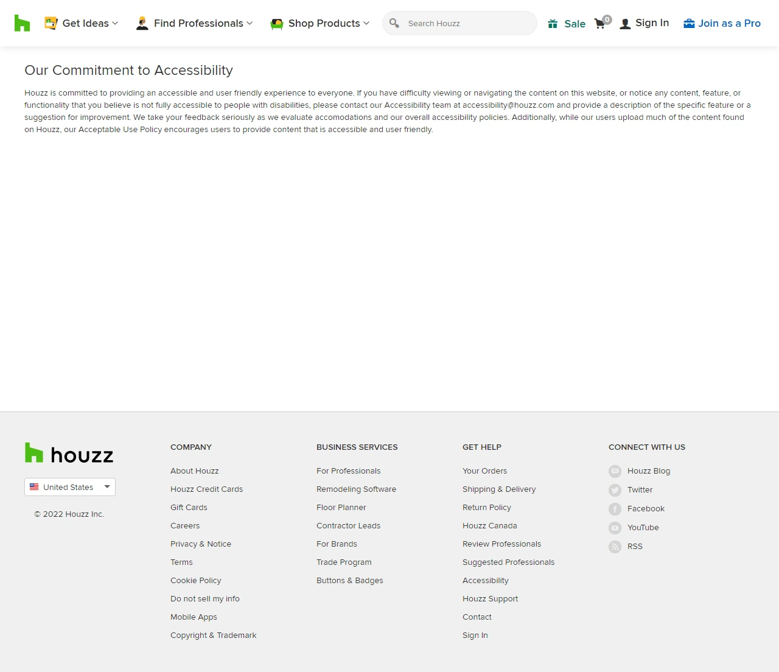Click the Find Professionals person icon
This screenshot has width=779, height=672.
point(142,23)
